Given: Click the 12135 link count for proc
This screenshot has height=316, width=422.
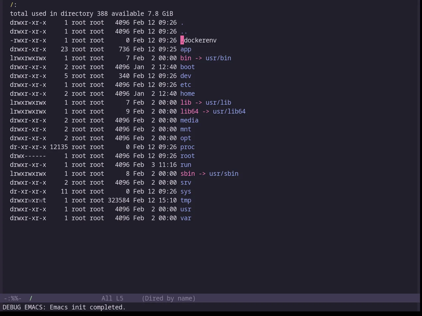Looking at the screenshot, I should 59,147.
